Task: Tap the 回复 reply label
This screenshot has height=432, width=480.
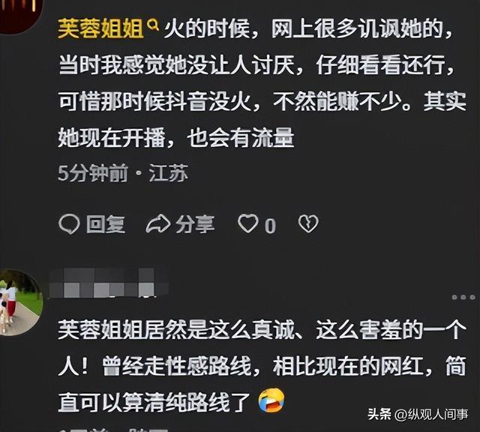Action: [x=106, y=224]
